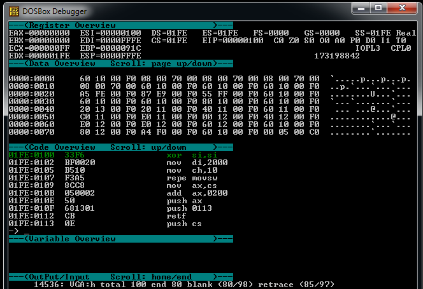The width and height of the screenshot is (423, 289).
Task: Click the debugger command prompt arrow line
Action: 16,231
